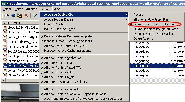Click the copy selected files toolbar icon
The image size is (185, 102).
click(x=19, y=15)
